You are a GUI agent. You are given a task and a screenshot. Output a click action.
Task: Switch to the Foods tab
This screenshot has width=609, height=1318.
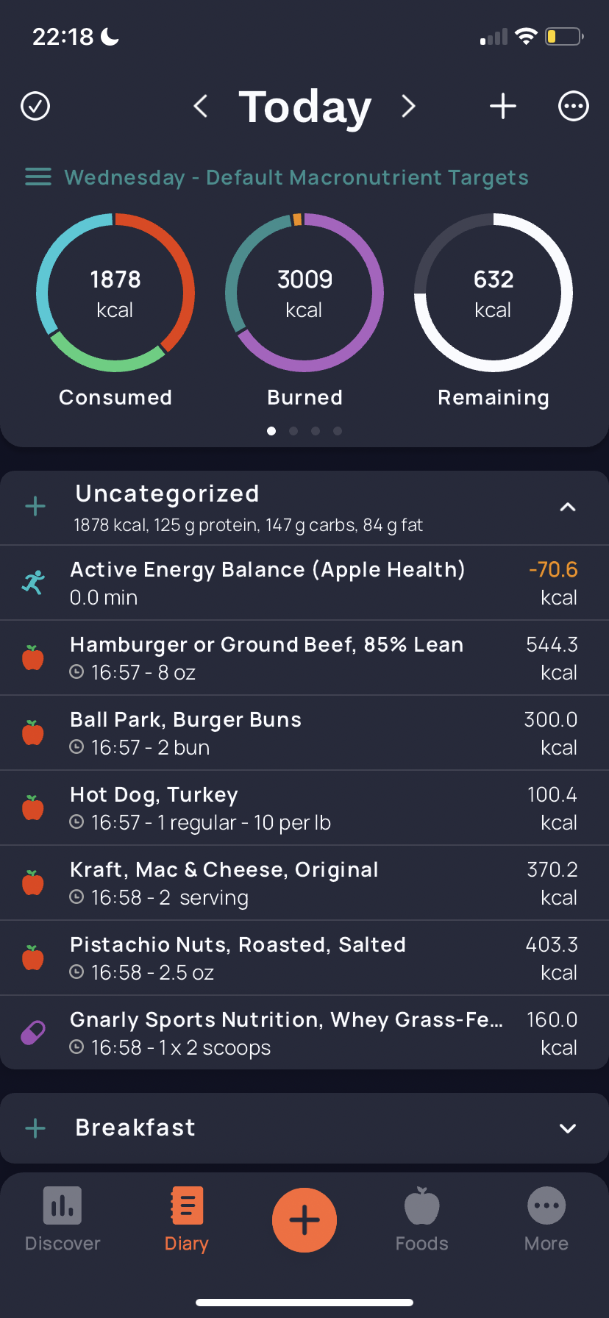click(422, 1219)
